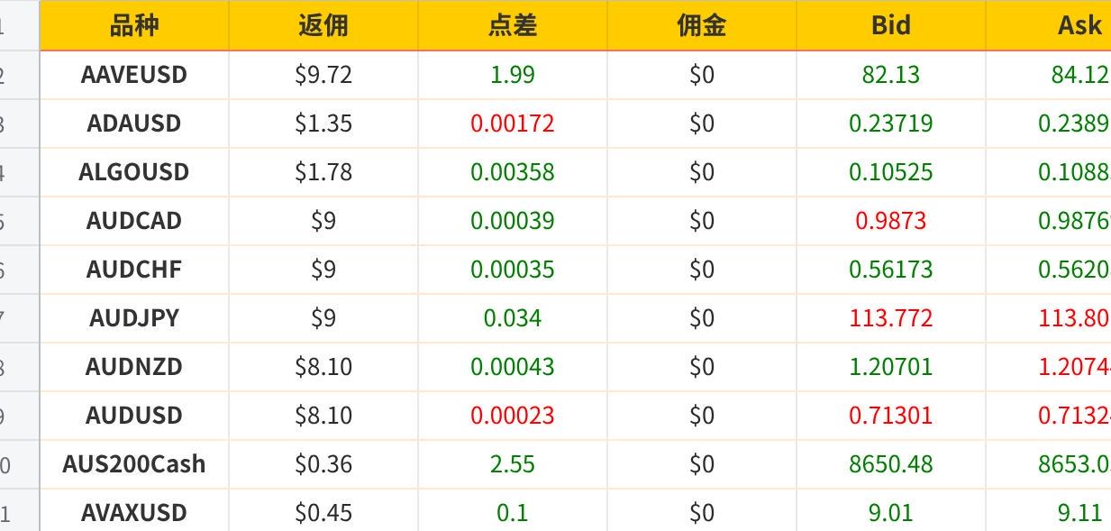
Task: Select Bid price 0.23719
Action: [891, 124]
